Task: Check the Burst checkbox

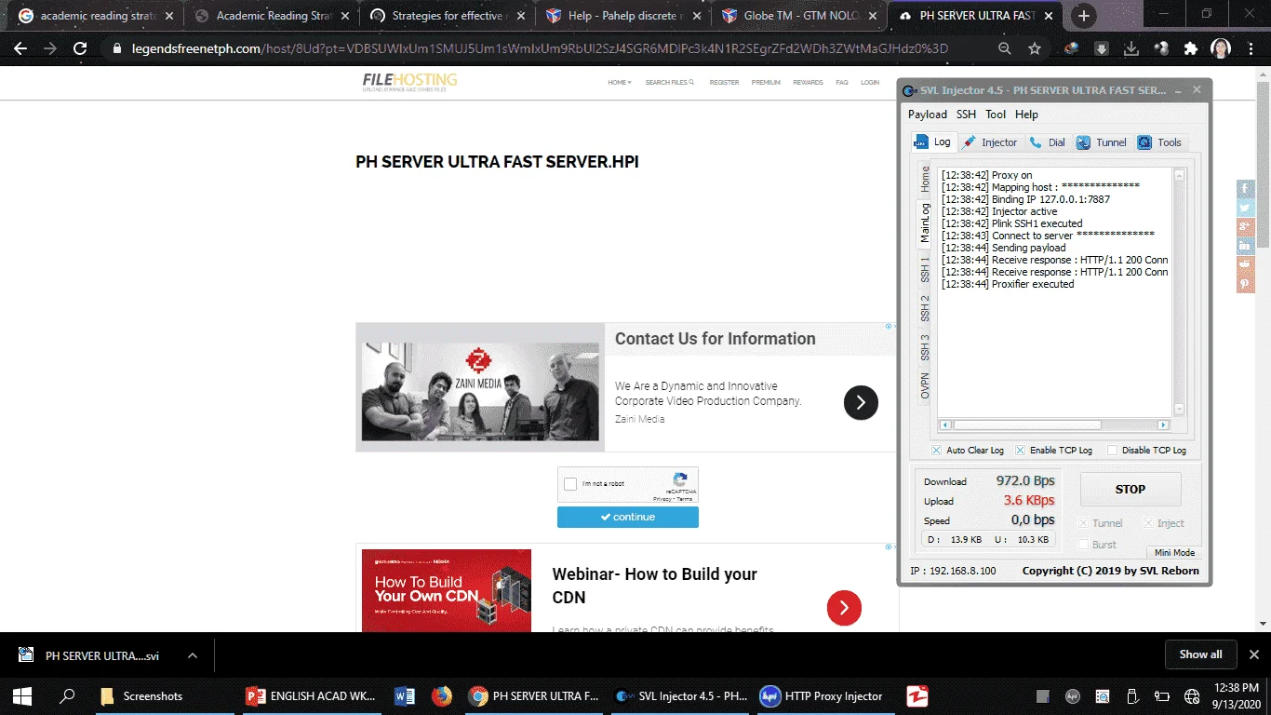Action: [1083, 545]
